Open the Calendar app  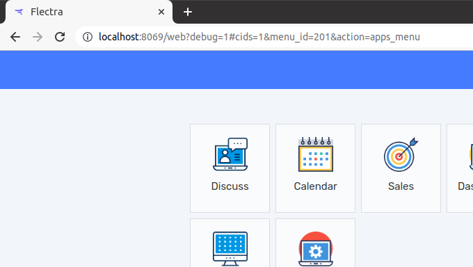point(315,168)
